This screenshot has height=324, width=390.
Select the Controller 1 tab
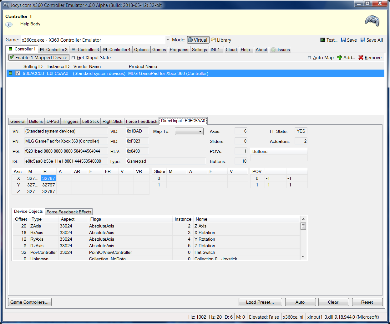22,49
